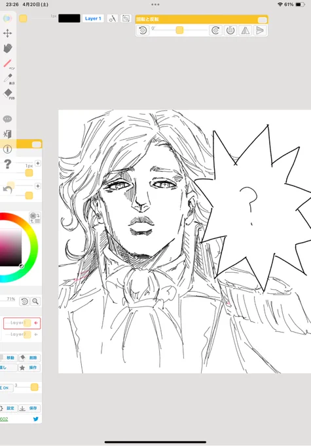311x446 pixels.
Task: Collapse the left panel with its yellow header toggle
Action: 37,145
